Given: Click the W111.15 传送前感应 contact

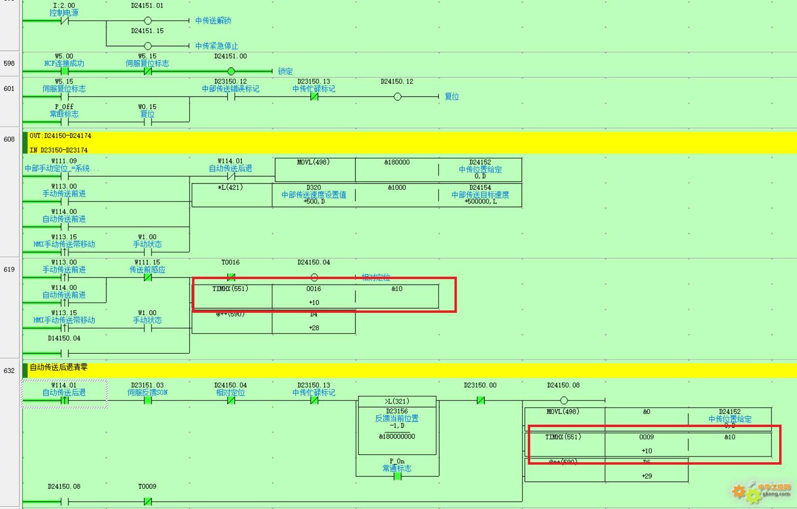Looking at the screenshot, I should pos(148,277).
